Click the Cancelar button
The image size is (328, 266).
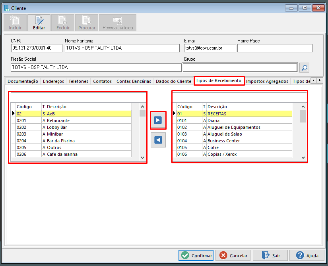point(233,255)
